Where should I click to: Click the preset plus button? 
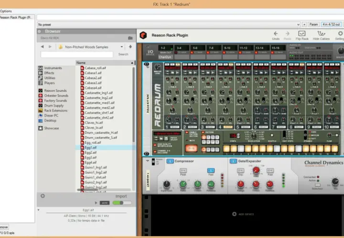[x=304, y=24]
